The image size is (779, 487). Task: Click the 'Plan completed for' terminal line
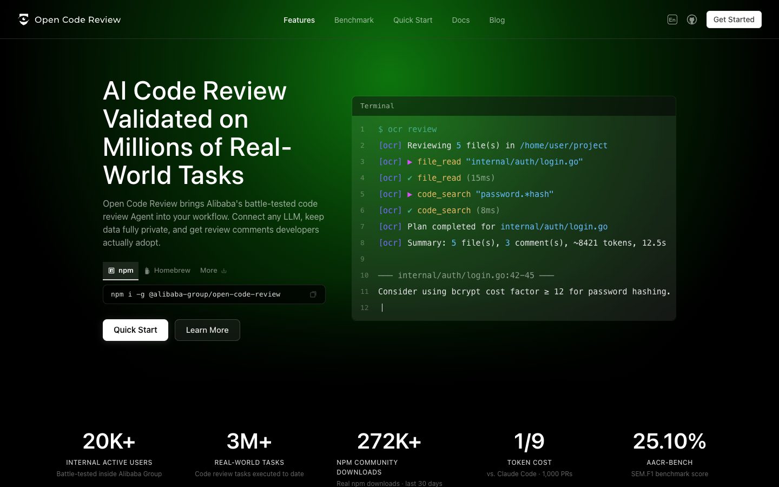pos(493,227)
